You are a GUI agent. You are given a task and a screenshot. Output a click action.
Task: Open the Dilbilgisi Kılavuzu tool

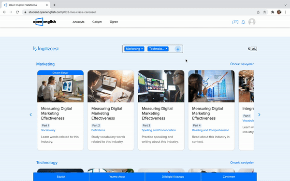(x=173, y=177)
